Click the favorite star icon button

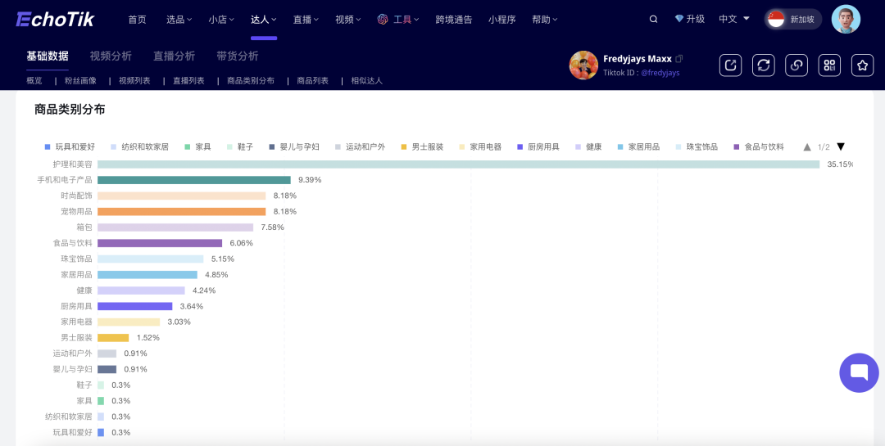[x=862, y=65]
